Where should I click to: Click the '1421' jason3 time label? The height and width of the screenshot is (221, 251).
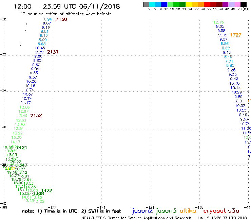tap(22, 148)
